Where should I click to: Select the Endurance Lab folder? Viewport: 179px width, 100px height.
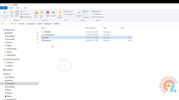point(86,35)
